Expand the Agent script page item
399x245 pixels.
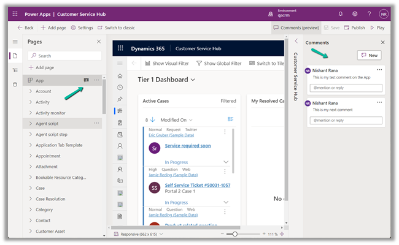(x=30, y=123)
